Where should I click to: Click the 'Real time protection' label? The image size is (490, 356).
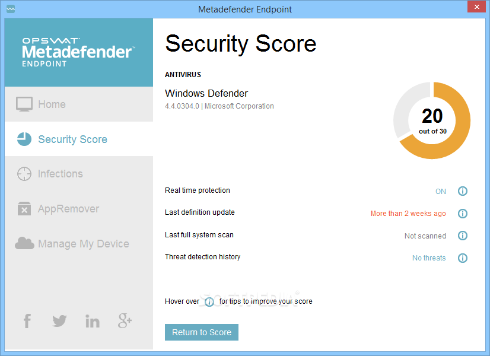[197, 190]
